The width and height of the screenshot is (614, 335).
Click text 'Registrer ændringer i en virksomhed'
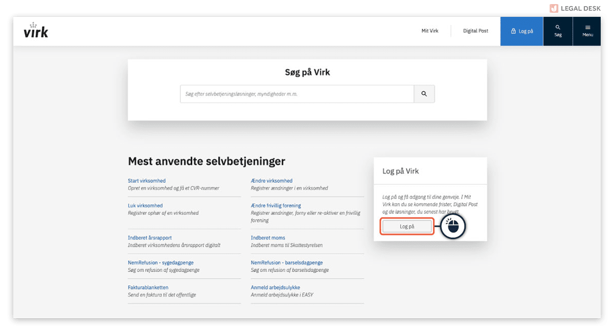pos(290,188)
